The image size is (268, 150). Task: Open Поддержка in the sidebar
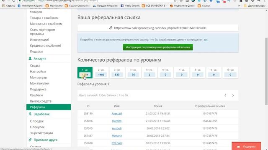[38, 89]
